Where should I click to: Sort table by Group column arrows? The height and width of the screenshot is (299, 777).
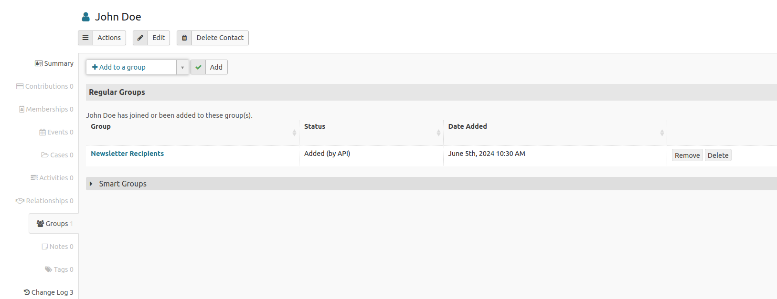click(x=294, y=133)
